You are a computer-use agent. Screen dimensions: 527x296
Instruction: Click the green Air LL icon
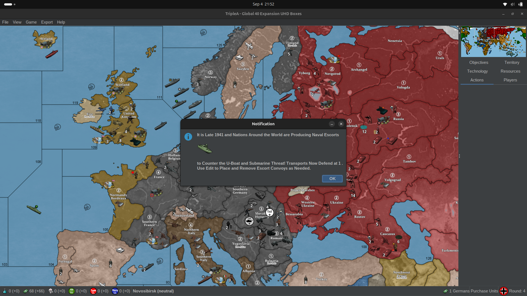click(72, 291)
